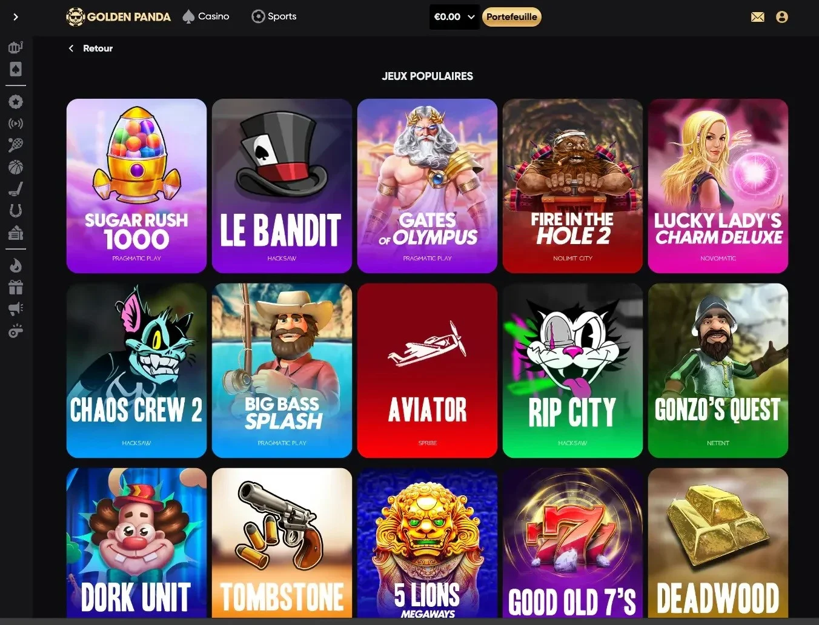
Task: Open the flame hot games icon
Action: pos(16,265)
